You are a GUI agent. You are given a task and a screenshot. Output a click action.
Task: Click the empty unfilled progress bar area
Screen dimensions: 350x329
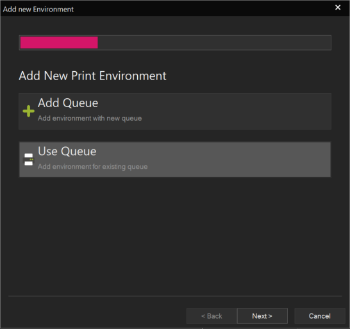coord(214,42)
